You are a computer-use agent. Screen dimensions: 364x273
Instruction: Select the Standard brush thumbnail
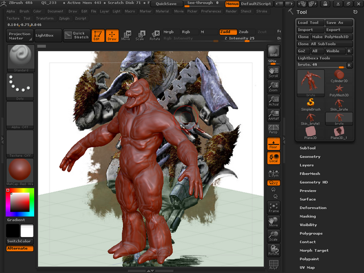(x=20, y=58)
